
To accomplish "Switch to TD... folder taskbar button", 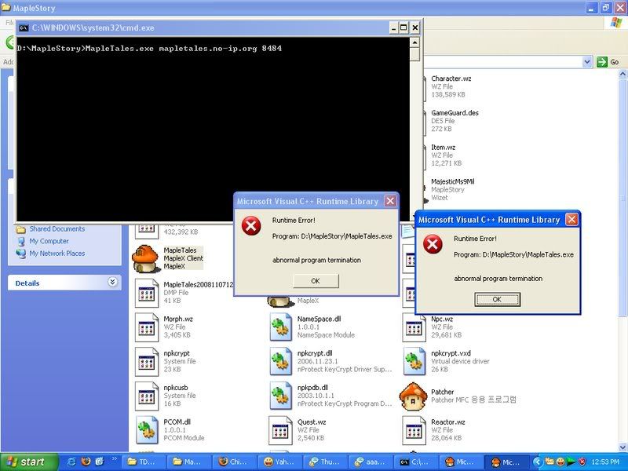I will coord(143,462).
